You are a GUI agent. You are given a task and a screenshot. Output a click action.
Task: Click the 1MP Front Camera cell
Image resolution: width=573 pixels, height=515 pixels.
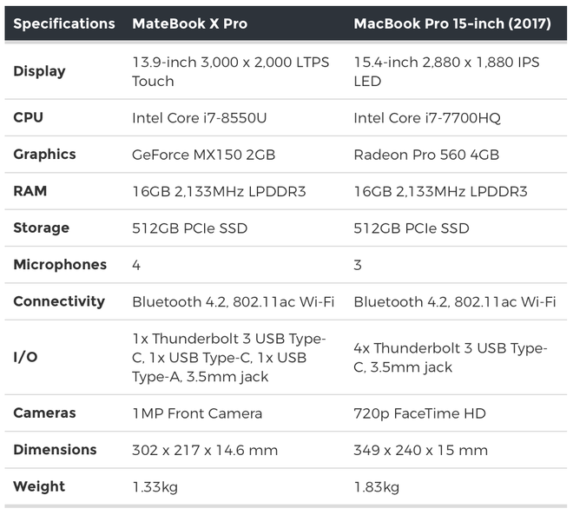click(197, 413)
